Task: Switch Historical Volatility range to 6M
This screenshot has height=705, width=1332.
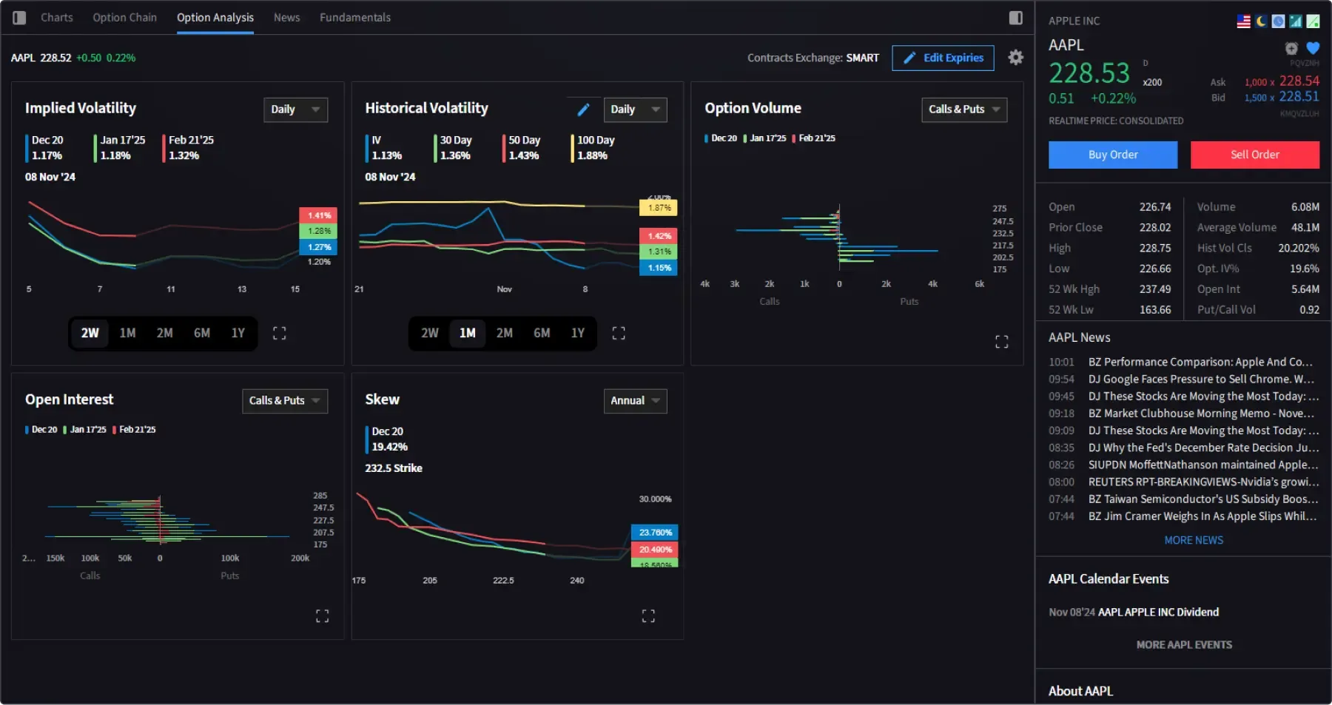Action: 541,333
